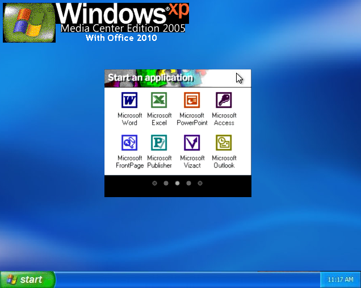Image resolution: width=361 pixels, height=288 pixels.
Task: Select the fourth page indicator dot
Action: [188, 183]
